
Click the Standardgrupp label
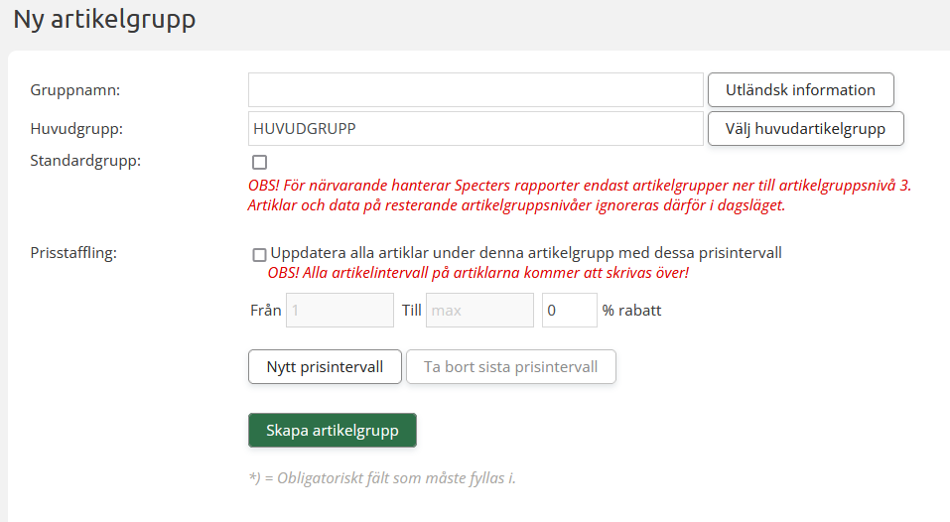point(85,160)
